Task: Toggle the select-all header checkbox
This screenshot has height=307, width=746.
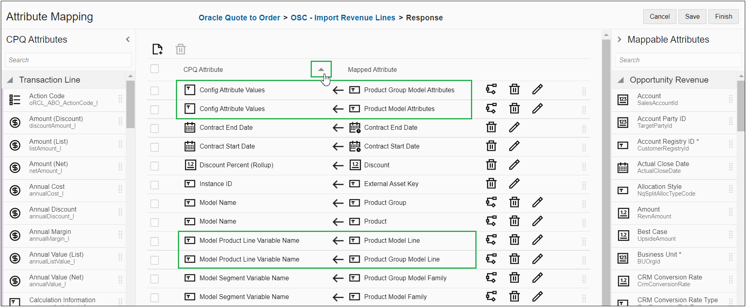Action: pos(155,69)
